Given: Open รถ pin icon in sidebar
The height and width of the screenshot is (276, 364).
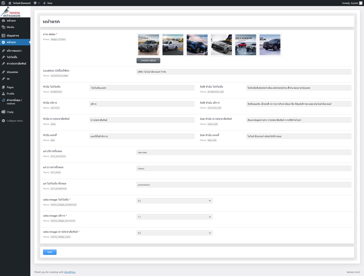Looking at the screenshot, I should click(3, 79).
